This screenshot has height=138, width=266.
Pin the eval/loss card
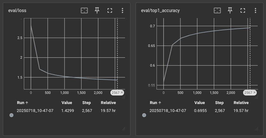[97, 10]
